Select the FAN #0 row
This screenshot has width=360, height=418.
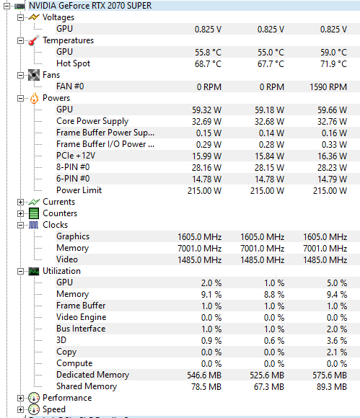tap(208, 86)
